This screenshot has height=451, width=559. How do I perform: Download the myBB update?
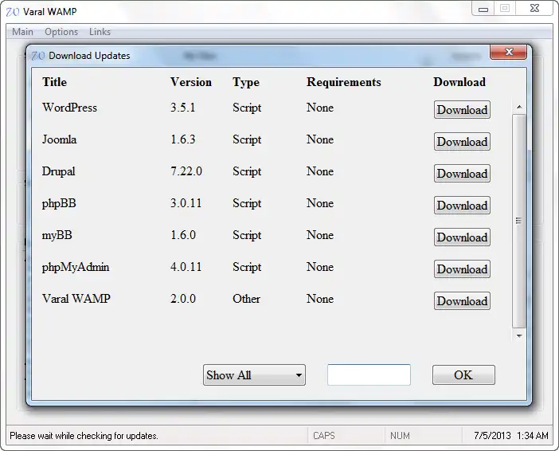[x=462, y=237]
